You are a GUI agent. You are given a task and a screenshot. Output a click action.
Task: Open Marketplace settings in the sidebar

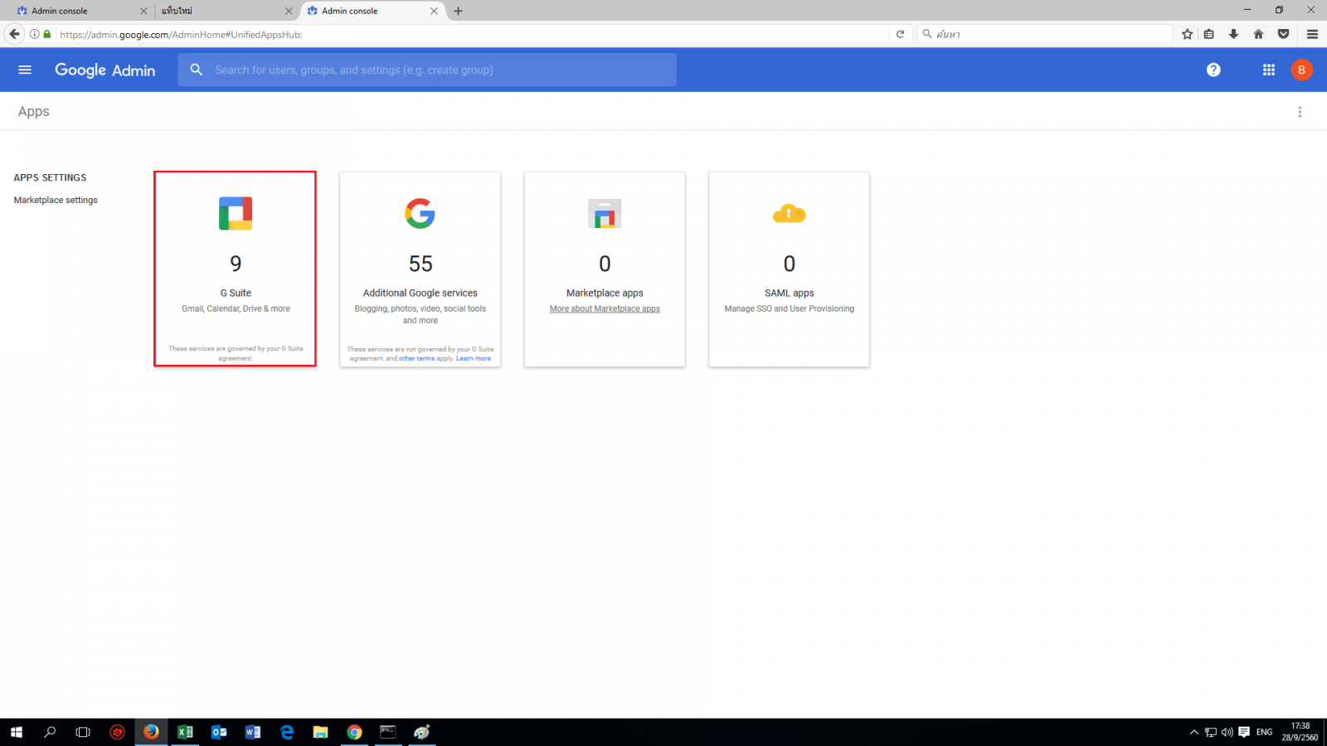pyautogui.click(x=56, y=200)
